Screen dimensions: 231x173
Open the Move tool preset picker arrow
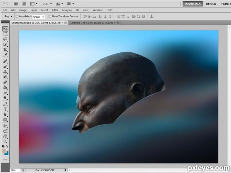[x=11, y=17]
